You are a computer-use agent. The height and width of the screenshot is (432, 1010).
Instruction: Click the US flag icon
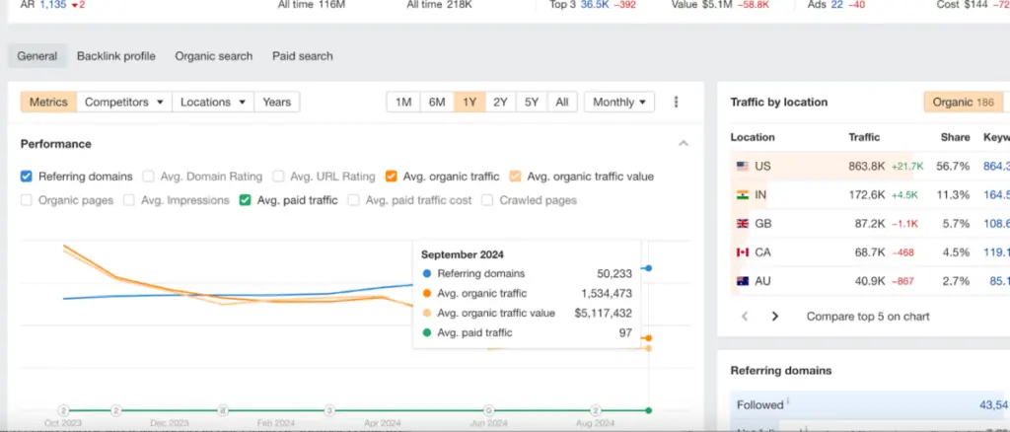(743, 167)
